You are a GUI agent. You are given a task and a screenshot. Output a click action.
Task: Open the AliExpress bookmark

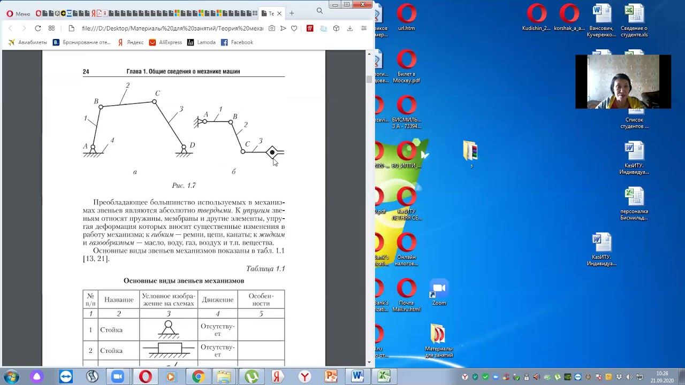[x=165, y=42]
